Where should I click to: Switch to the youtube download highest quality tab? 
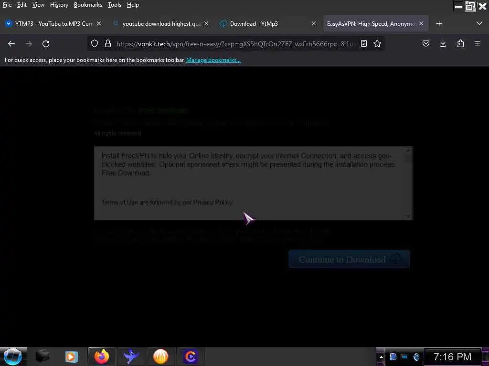point(161,24)
